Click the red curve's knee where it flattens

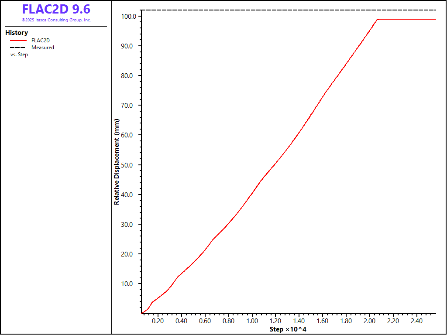(x=378, y=20)
